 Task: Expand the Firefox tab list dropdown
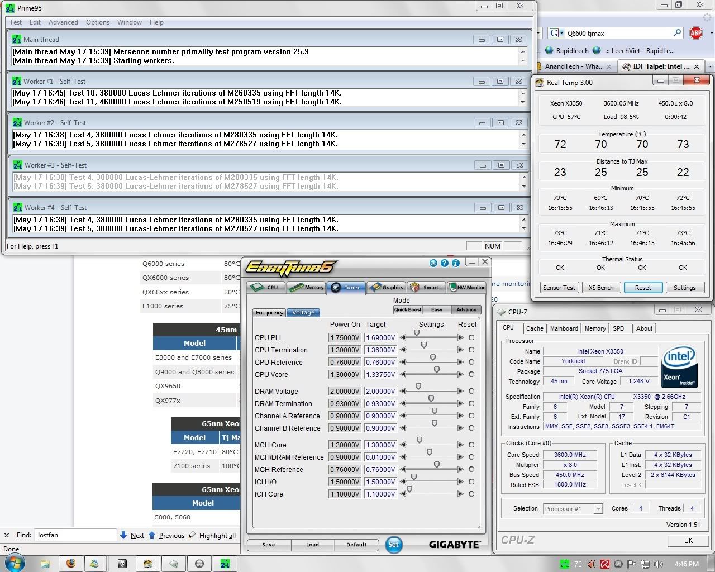pyautogui.click(x=709, y=66)
